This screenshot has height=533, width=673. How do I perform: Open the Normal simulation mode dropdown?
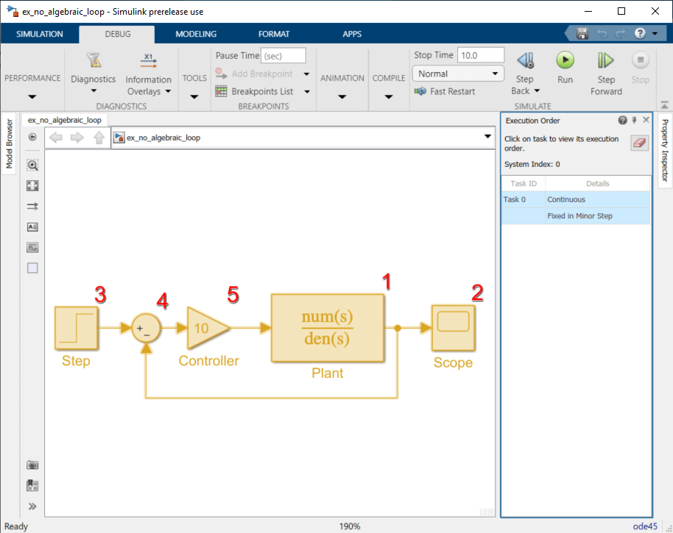tap(458, 74)
